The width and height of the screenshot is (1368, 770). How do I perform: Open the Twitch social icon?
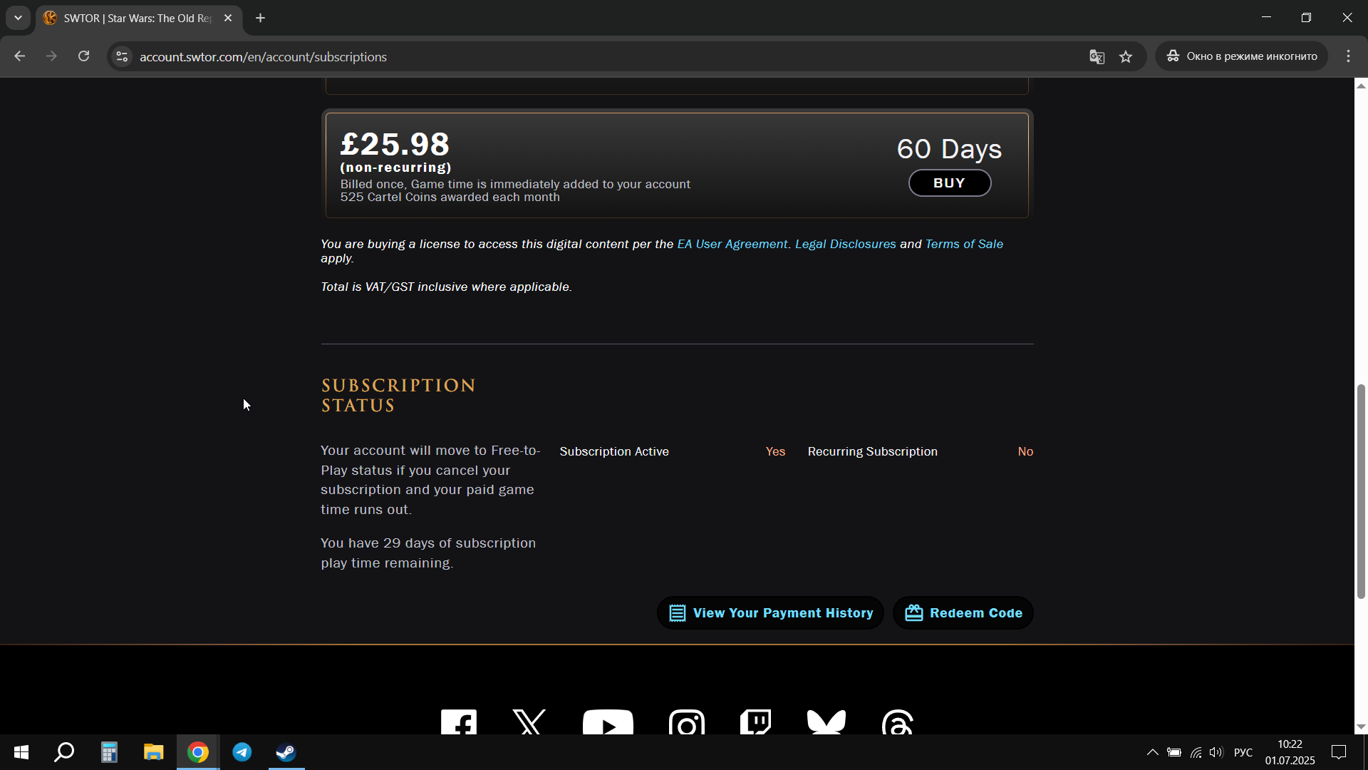[755, 722]
